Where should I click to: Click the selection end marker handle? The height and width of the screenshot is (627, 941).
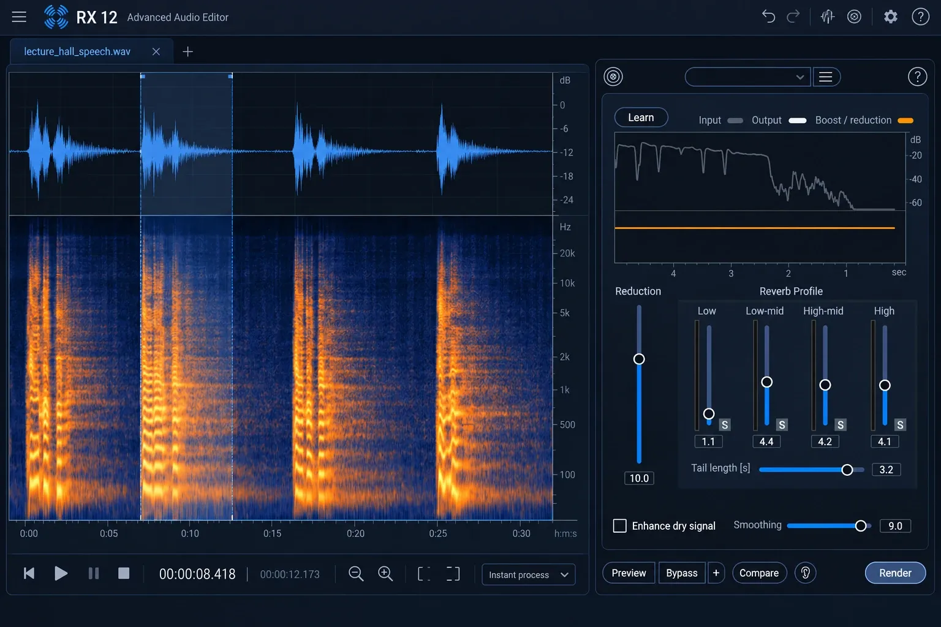pyautogui.click(x=230, y=76)
